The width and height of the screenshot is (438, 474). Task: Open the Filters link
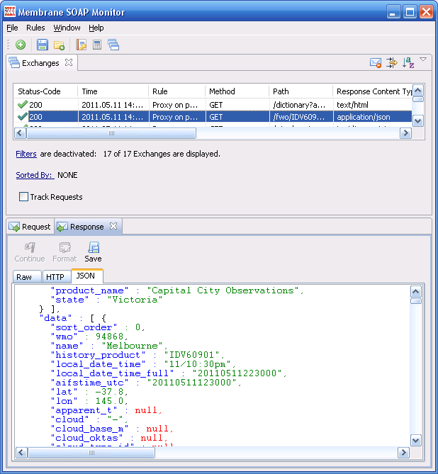click(26, 154)
